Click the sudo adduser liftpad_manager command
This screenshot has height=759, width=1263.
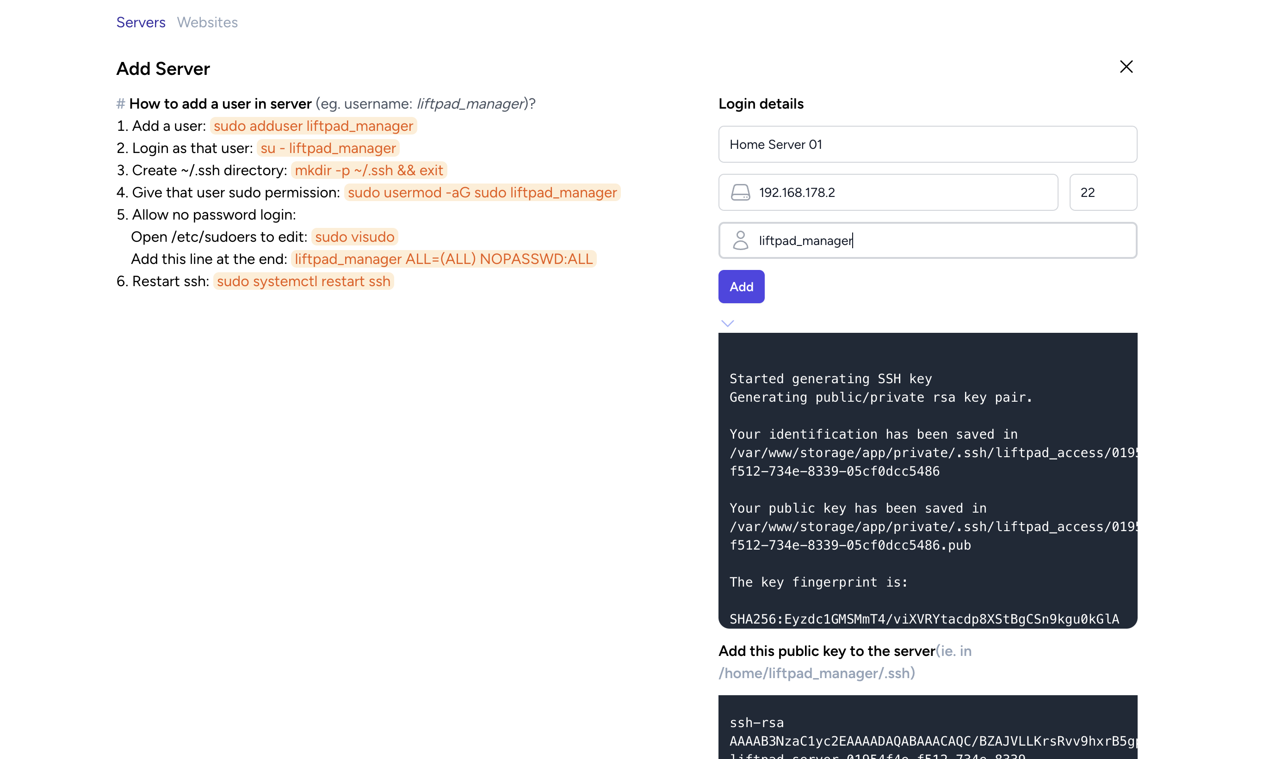[x=313, y=126]
